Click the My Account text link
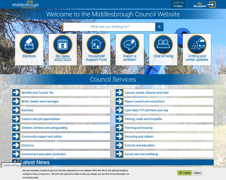 click(x=200, y=5)
